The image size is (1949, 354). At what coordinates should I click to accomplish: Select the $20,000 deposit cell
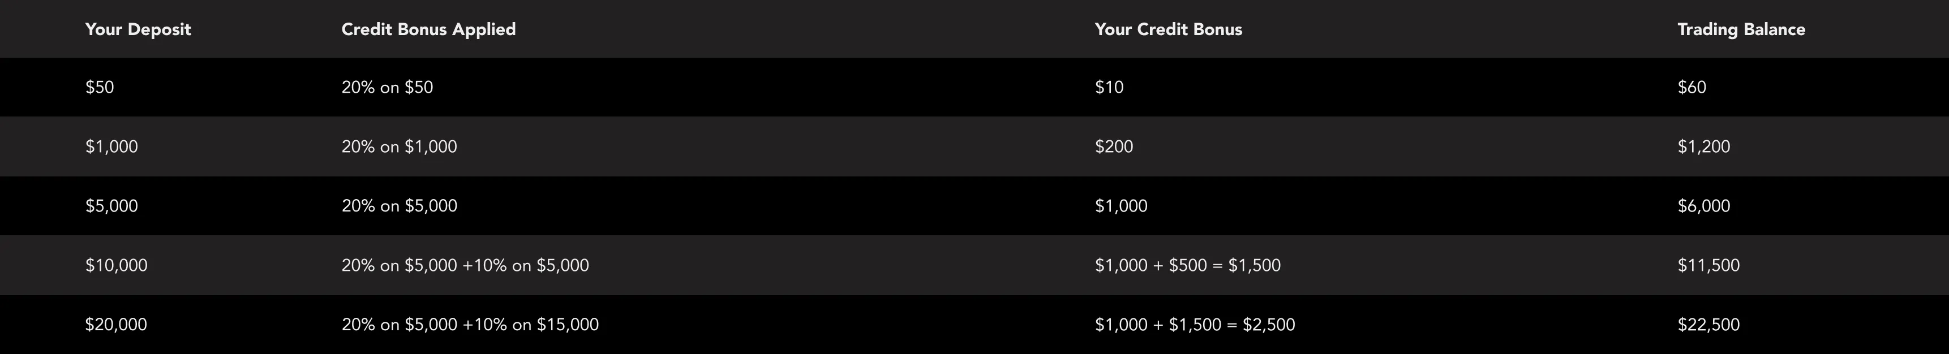(x=116, y=325)
